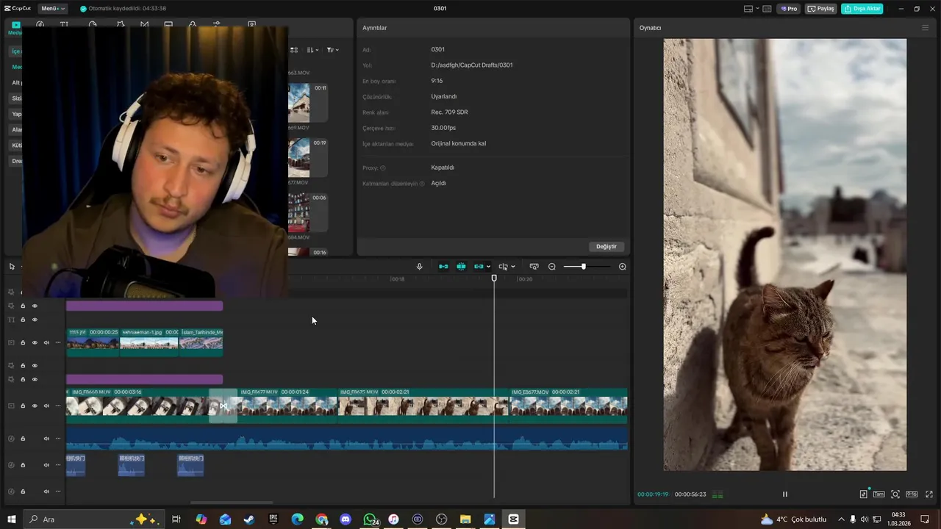Hide the topmost effects track with its eye icon
The image size is (941, 529).
point(35,306)
